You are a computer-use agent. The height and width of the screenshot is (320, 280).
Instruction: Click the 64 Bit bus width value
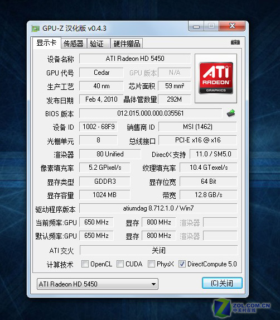pos(209,182)
